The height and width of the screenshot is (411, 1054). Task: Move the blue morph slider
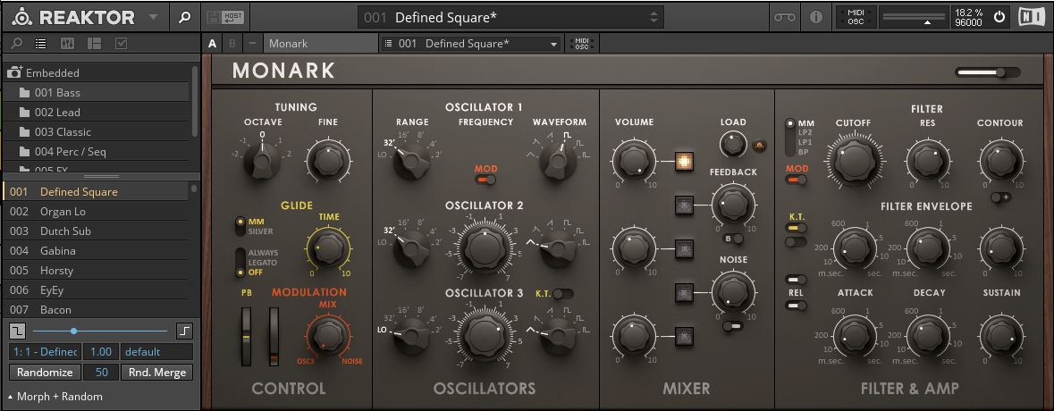[x=73, y=331]
